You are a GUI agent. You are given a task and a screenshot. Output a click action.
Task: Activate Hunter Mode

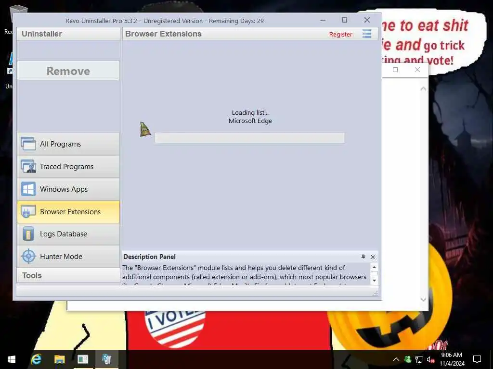[x=68, y=257]
